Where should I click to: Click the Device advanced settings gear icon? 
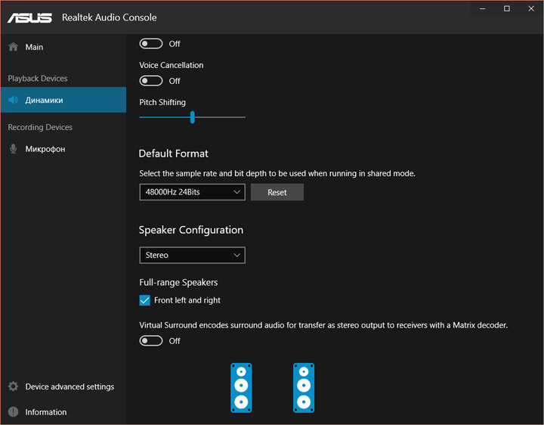coord(13,386)
